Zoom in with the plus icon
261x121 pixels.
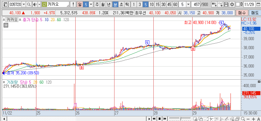254,119
